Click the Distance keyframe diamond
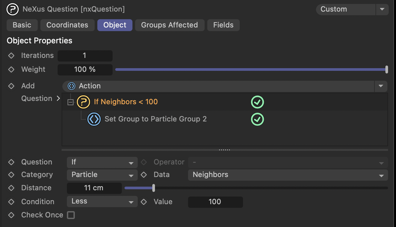Image resolution: width=396 pixels, height=227 pixels. click(11, 188)
